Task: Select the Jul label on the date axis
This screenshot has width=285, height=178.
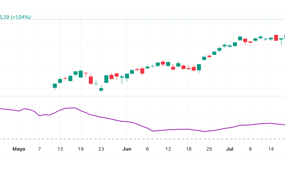Action: [230, 149]
